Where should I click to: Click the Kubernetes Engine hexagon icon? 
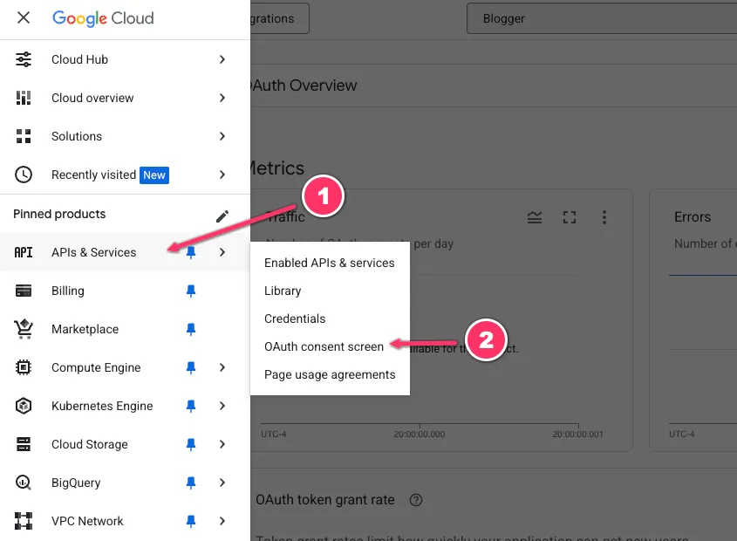click(24, 406)
